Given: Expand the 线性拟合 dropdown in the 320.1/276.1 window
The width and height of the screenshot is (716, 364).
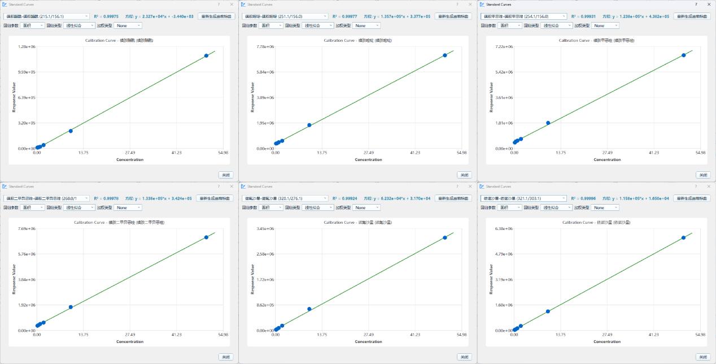Looking at the screenshot, I should 318,207.
